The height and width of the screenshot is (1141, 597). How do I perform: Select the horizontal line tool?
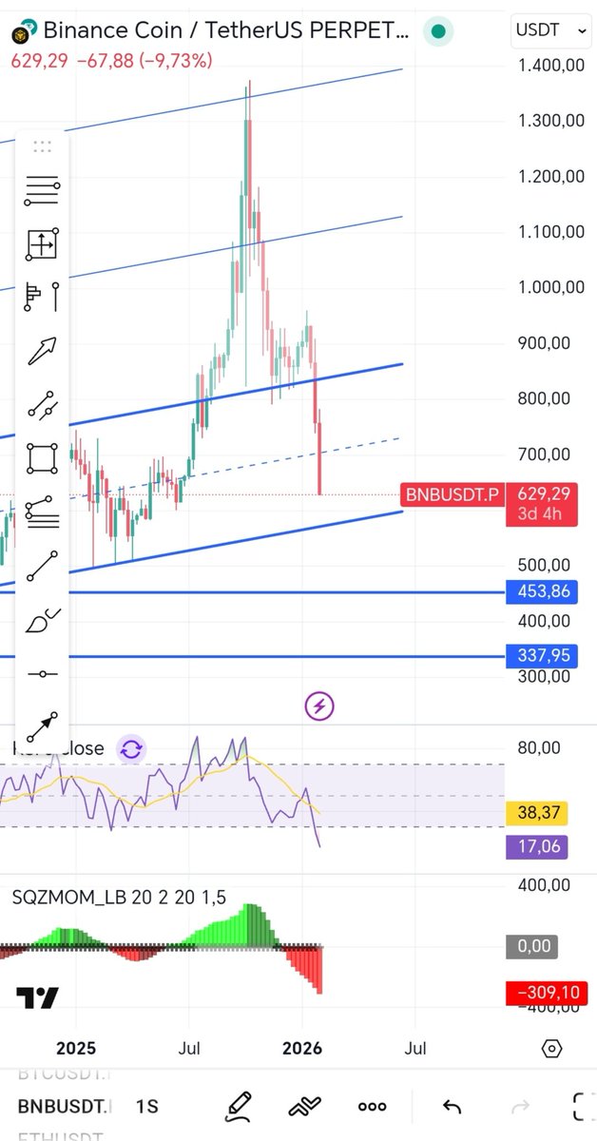tap(42, 674)
